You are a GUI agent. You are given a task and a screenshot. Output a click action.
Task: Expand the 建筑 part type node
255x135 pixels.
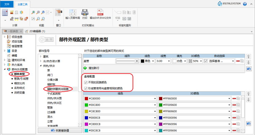pos(41,56)
